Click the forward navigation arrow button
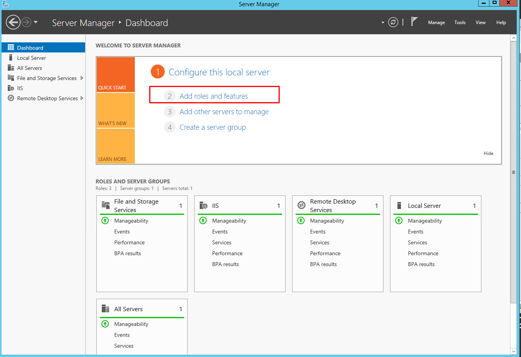Screen dimensions: 521x357 click(26, 22)
